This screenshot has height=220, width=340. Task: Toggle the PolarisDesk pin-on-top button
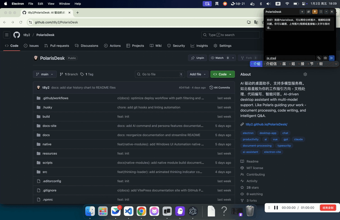point(314,12)
